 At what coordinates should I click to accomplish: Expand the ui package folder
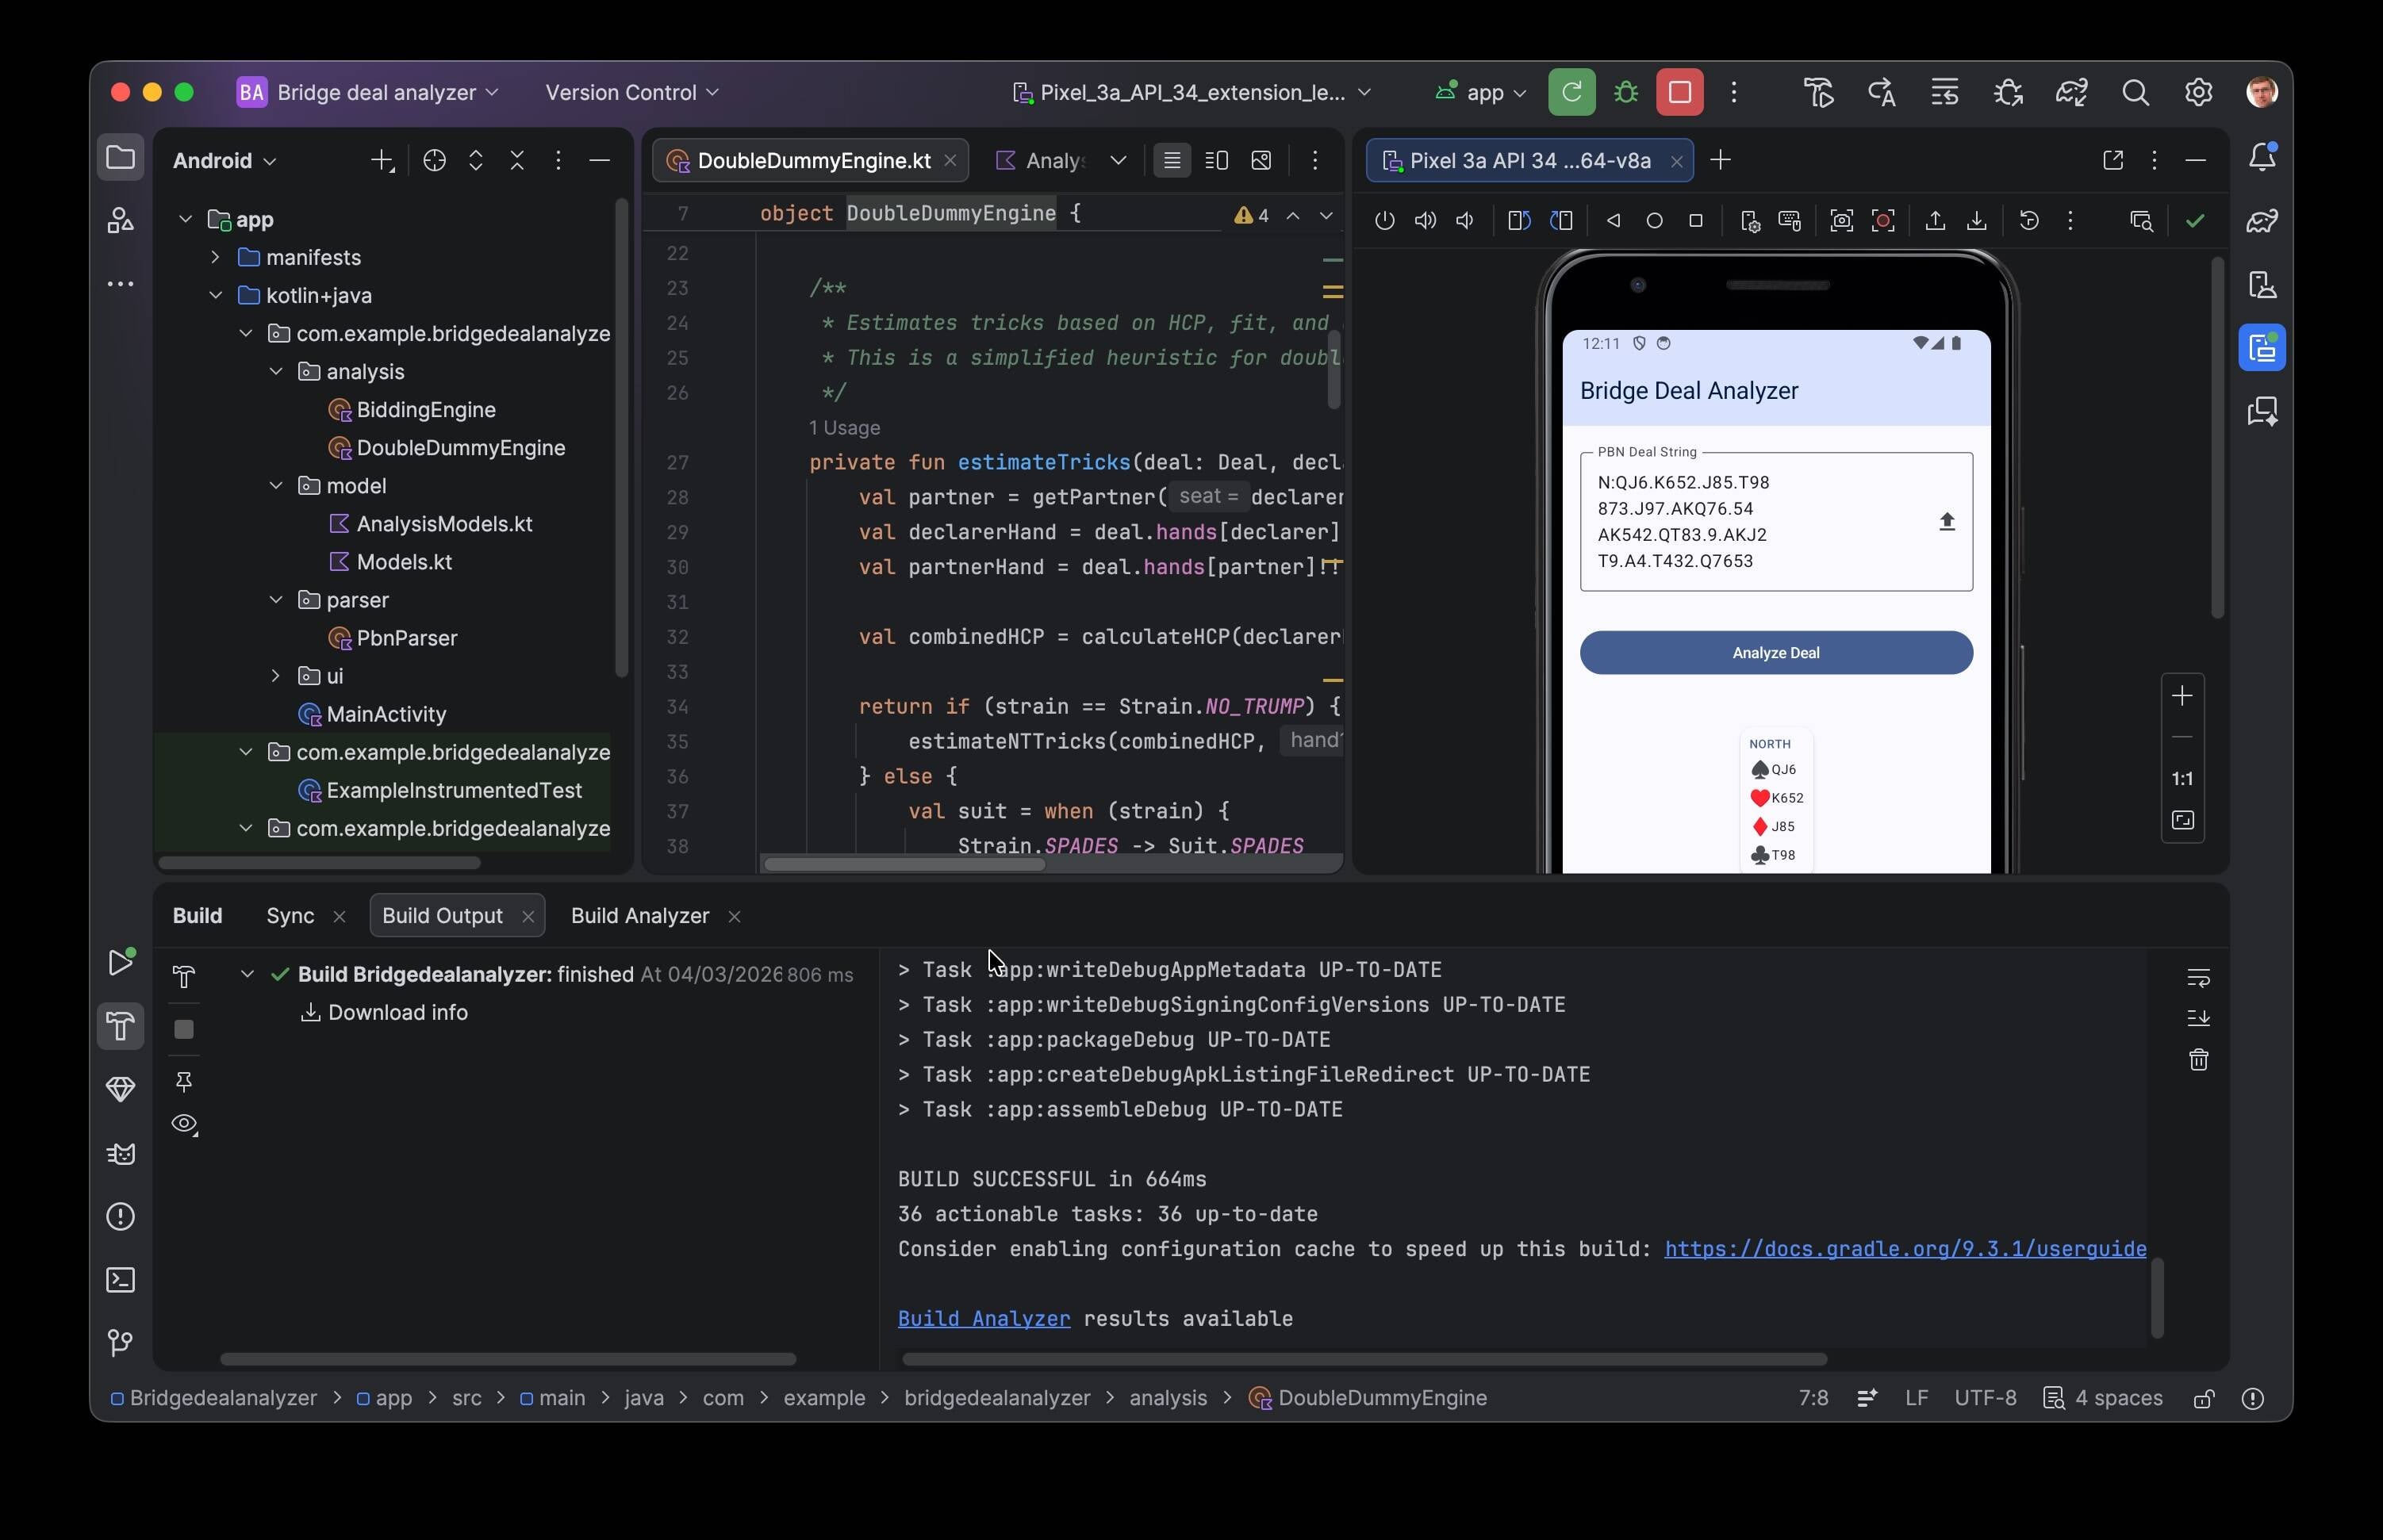coord(276,676)
